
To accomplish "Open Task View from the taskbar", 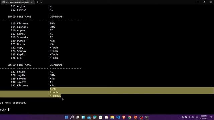I will [78, 117].
